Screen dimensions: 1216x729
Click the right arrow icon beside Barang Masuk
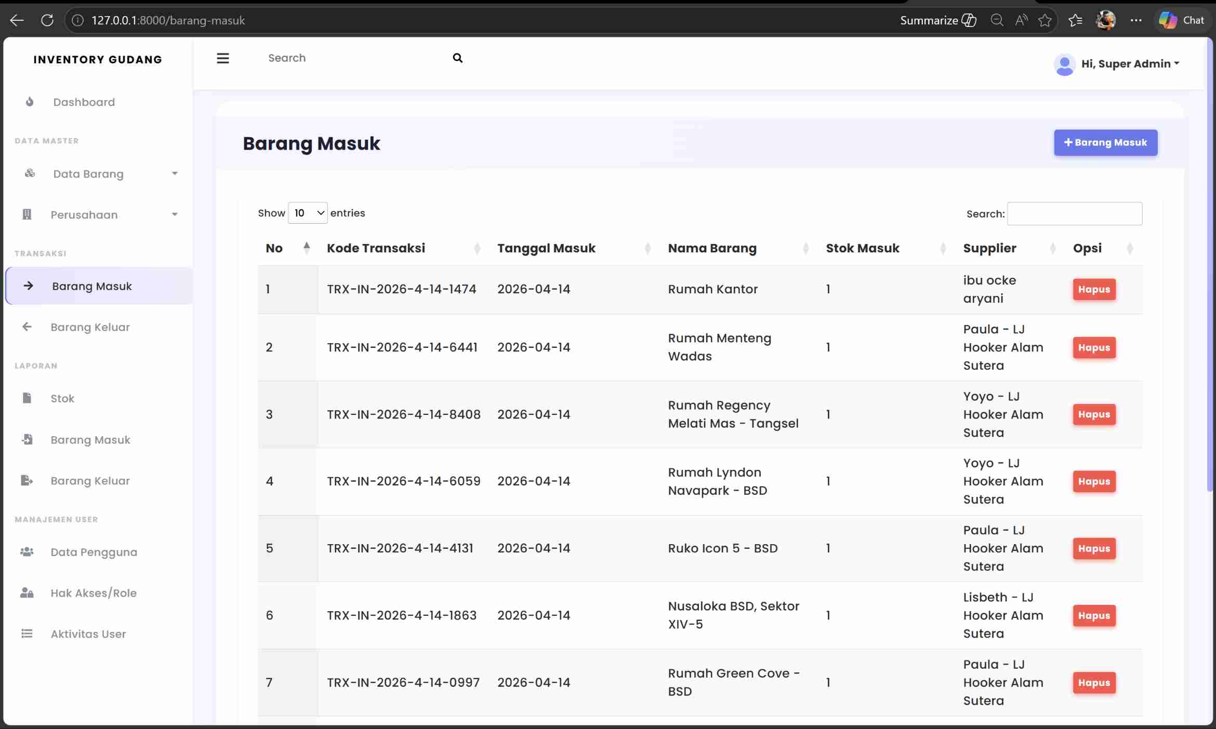pyautogui.click(x=29, y=286)
